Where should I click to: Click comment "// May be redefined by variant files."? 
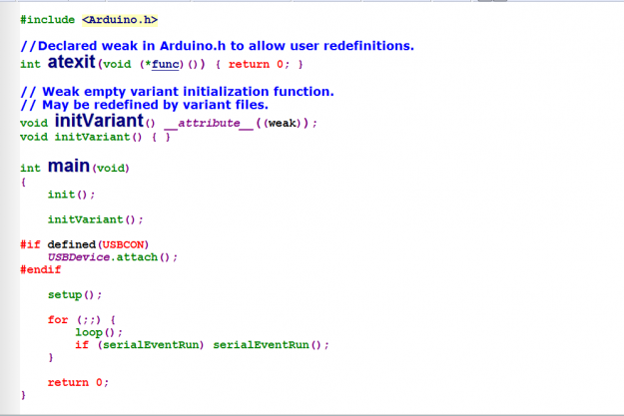144,105
